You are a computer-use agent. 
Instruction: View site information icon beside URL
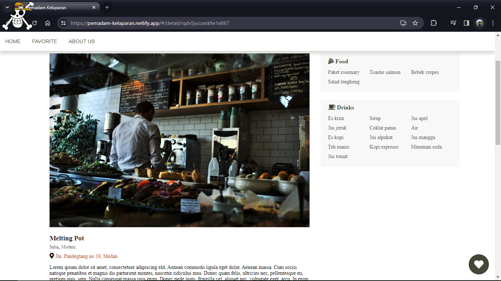point(63,23)
